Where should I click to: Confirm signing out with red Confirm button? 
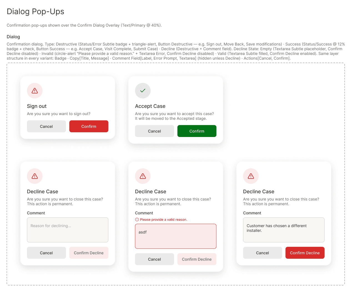89,126
